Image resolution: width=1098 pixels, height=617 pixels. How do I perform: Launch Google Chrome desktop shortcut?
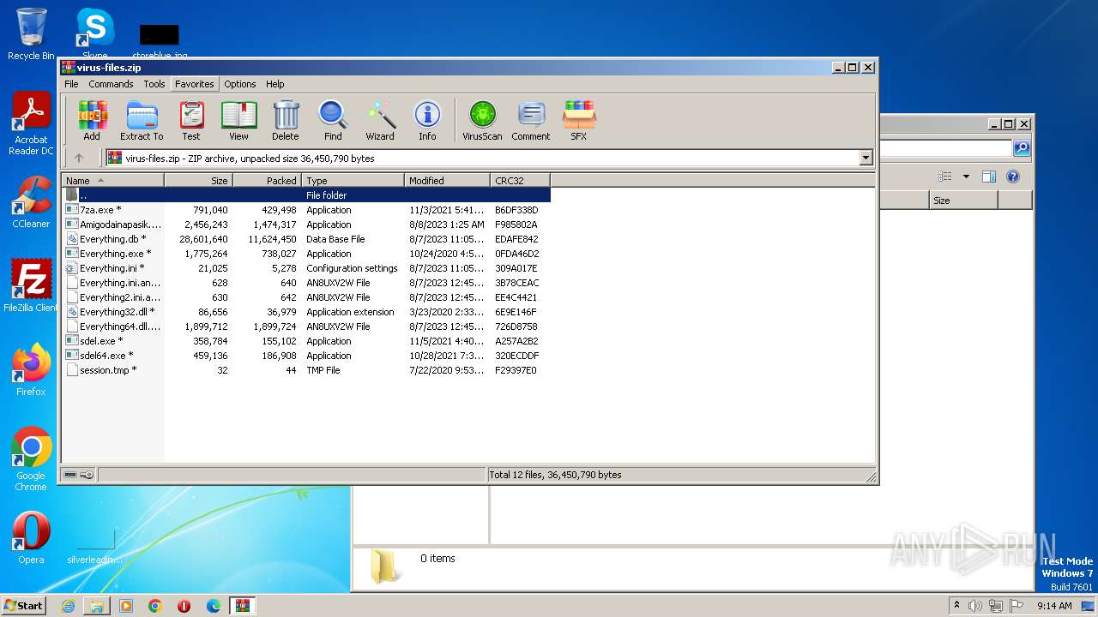click(x=31, y=459)
